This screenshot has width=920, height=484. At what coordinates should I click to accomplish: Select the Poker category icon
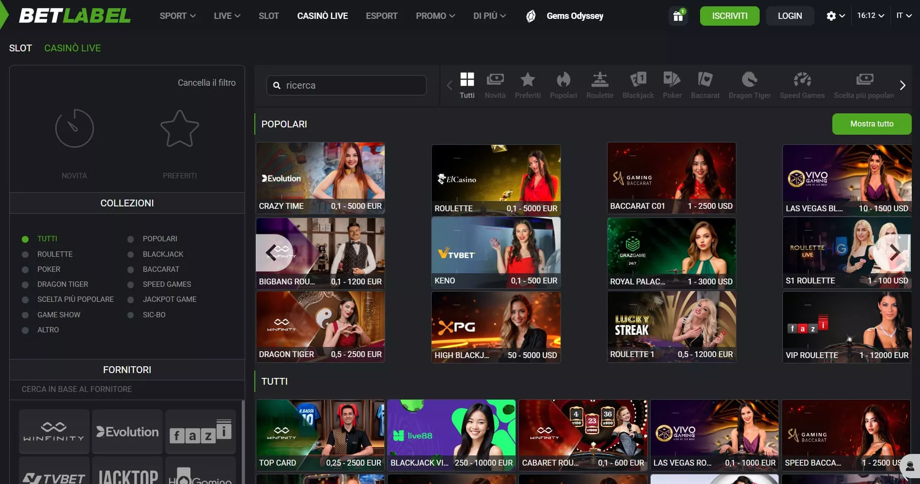click(672, 79)
